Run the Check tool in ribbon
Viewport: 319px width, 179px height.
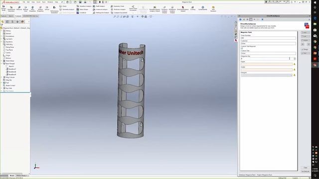point(63,6)
